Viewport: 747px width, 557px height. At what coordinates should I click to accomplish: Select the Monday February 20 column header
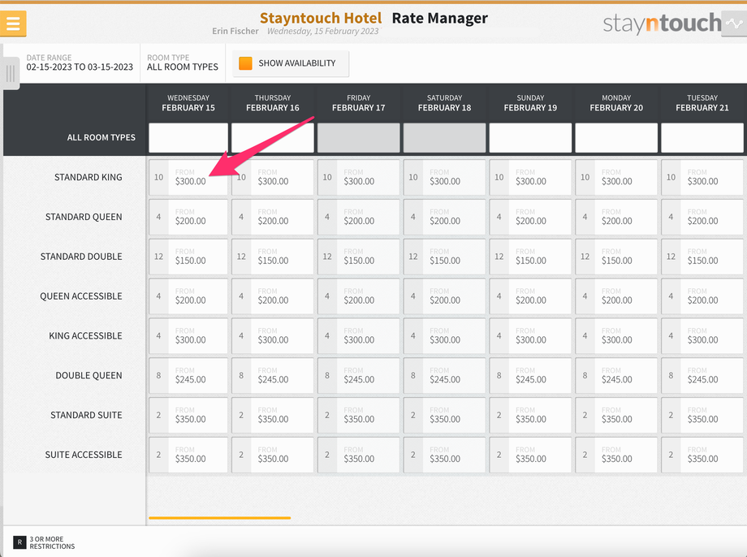(616, 103)
